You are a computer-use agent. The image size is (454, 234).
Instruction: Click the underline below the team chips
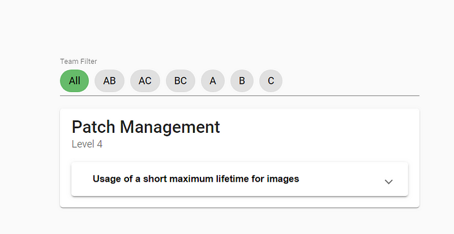(x=240, y=95)
